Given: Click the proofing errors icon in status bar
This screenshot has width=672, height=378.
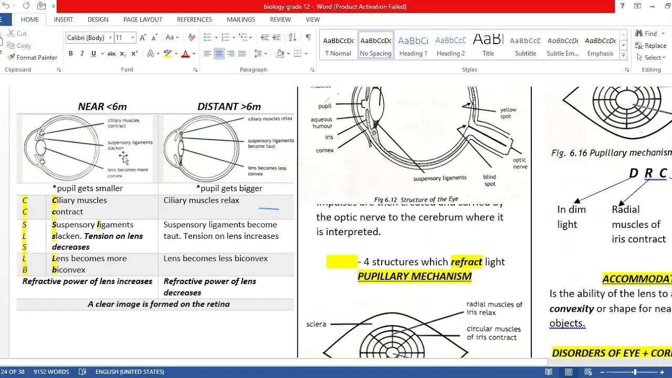Looking at the screenshot, I should click(x=82, y=372).
